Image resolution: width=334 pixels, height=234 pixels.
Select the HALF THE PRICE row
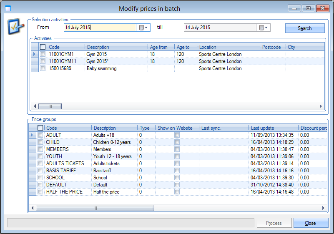coord(64,192)
